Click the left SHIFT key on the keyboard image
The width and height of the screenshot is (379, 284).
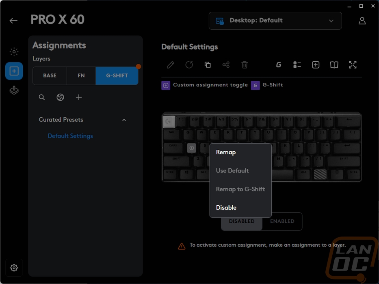click(x=177, y=161)
